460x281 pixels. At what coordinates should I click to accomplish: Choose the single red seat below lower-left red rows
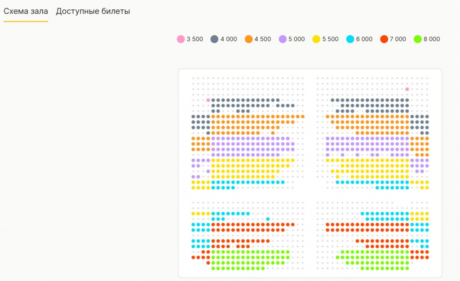[x=208, y=263]
